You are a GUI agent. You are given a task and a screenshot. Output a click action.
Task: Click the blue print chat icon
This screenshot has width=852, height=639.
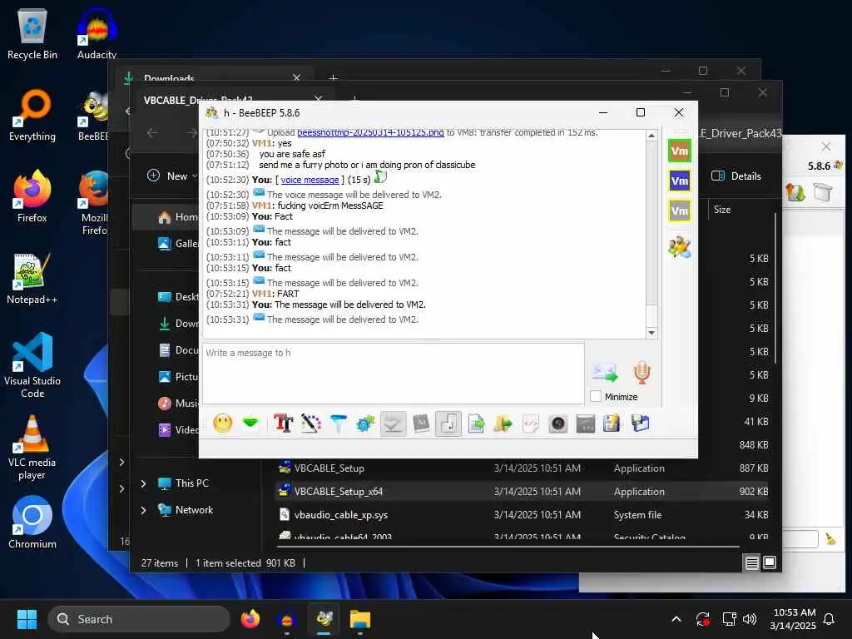coord(641,424)
